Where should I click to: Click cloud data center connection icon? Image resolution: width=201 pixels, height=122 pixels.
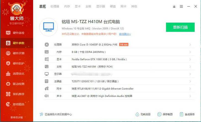[x=41, y=114]
